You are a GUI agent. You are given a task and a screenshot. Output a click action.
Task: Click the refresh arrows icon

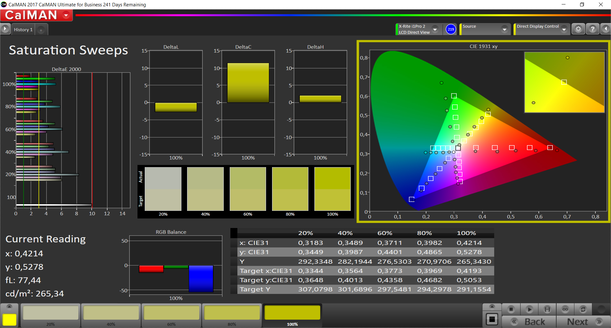pyautogui.click(x=583, y=309)
